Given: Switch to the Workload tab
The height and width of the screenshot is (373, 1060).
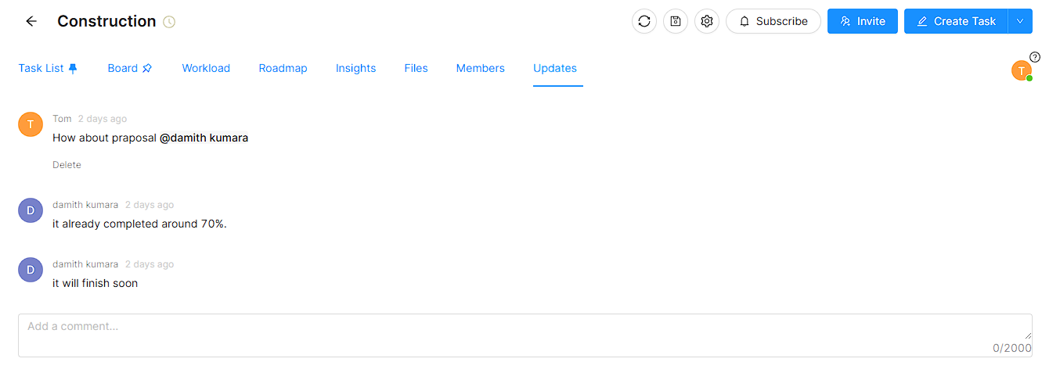Looking at the screenshot, I should [206, 68].
